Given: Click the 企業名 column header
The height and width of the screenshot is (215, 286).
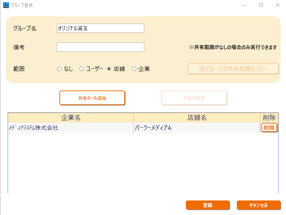Looking at the screenshot, I should (71, 118).
